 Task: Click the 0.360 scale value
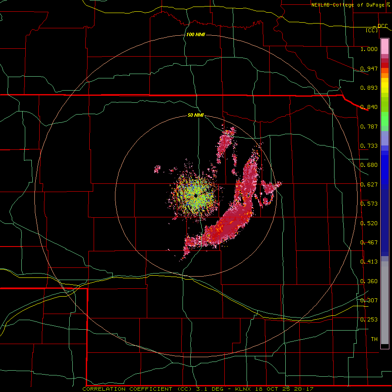pos(369,281)
